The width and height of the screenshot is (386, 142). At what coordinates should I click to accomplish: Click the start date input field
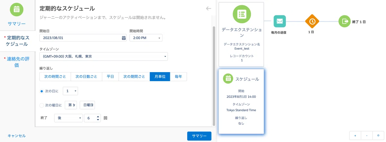pyautogui.click(x=83, y=38)
